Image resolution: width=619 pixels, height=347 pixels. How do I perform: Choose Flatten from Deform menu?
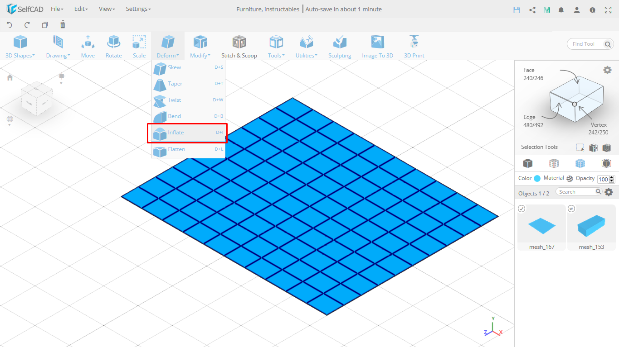(x=188, y=149)
